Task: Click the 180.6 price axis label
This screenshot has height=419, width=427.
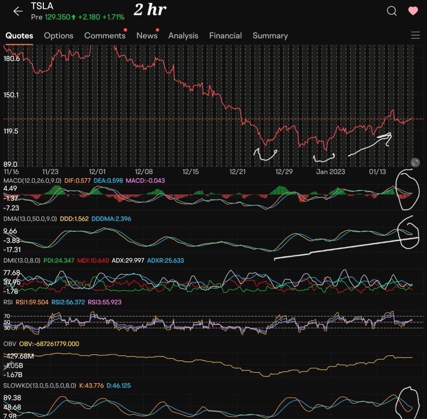Action: [11, 58]
